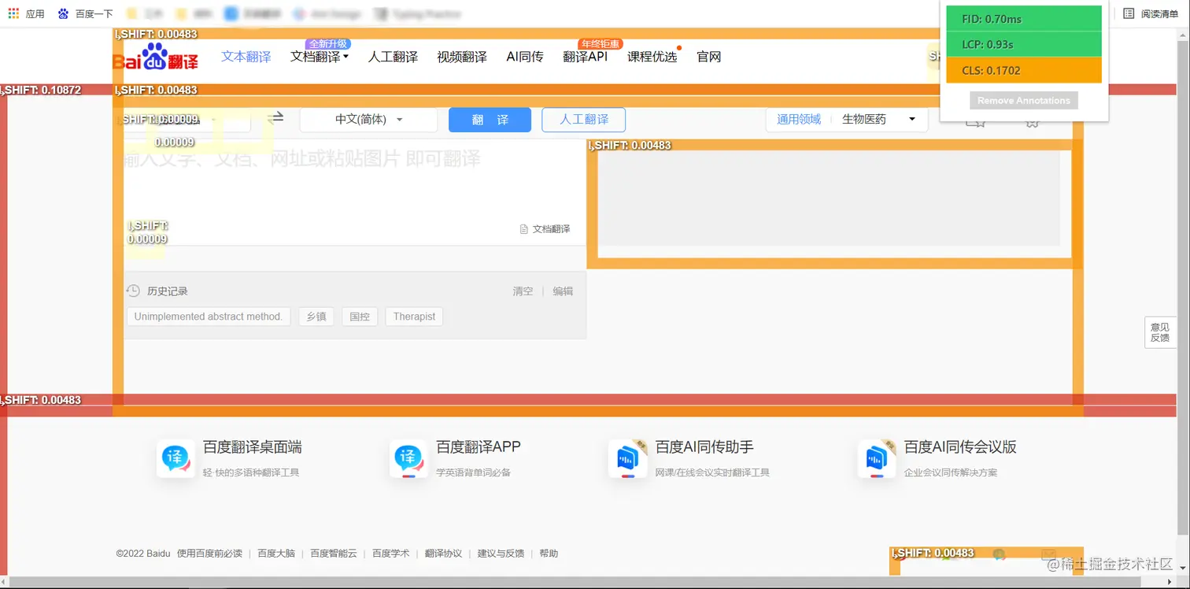Click the swap languages arrows icon

[x=275, y=116]
